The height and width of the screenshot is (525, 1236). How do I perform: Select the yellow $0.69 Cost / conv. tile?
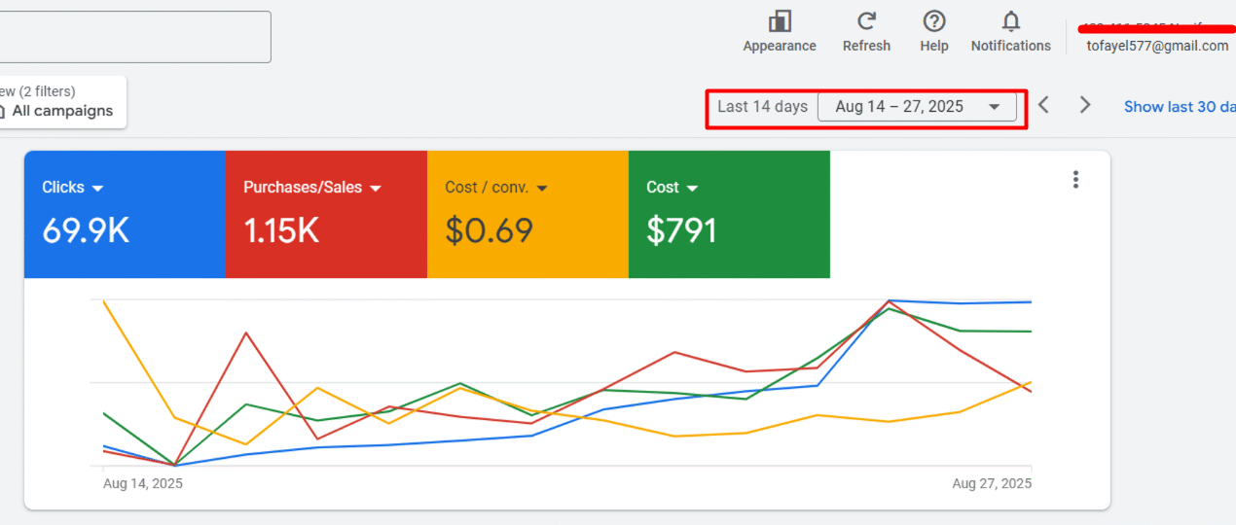pyautogui.click(x=527, y=229)
